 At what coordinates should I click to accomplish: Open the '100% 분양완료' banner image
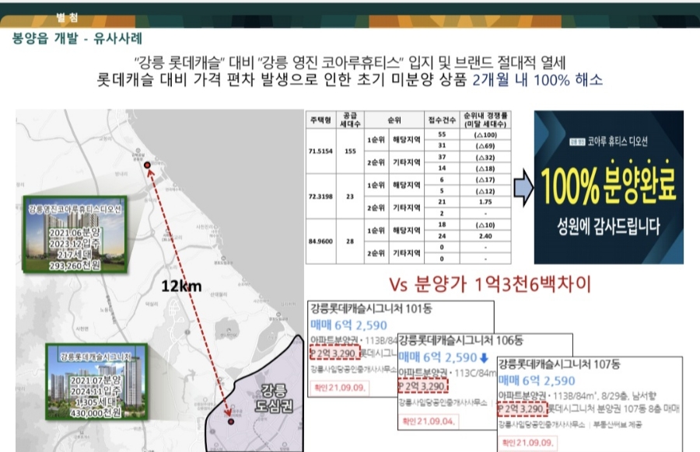pyautogui.click(x=609, y=187)
